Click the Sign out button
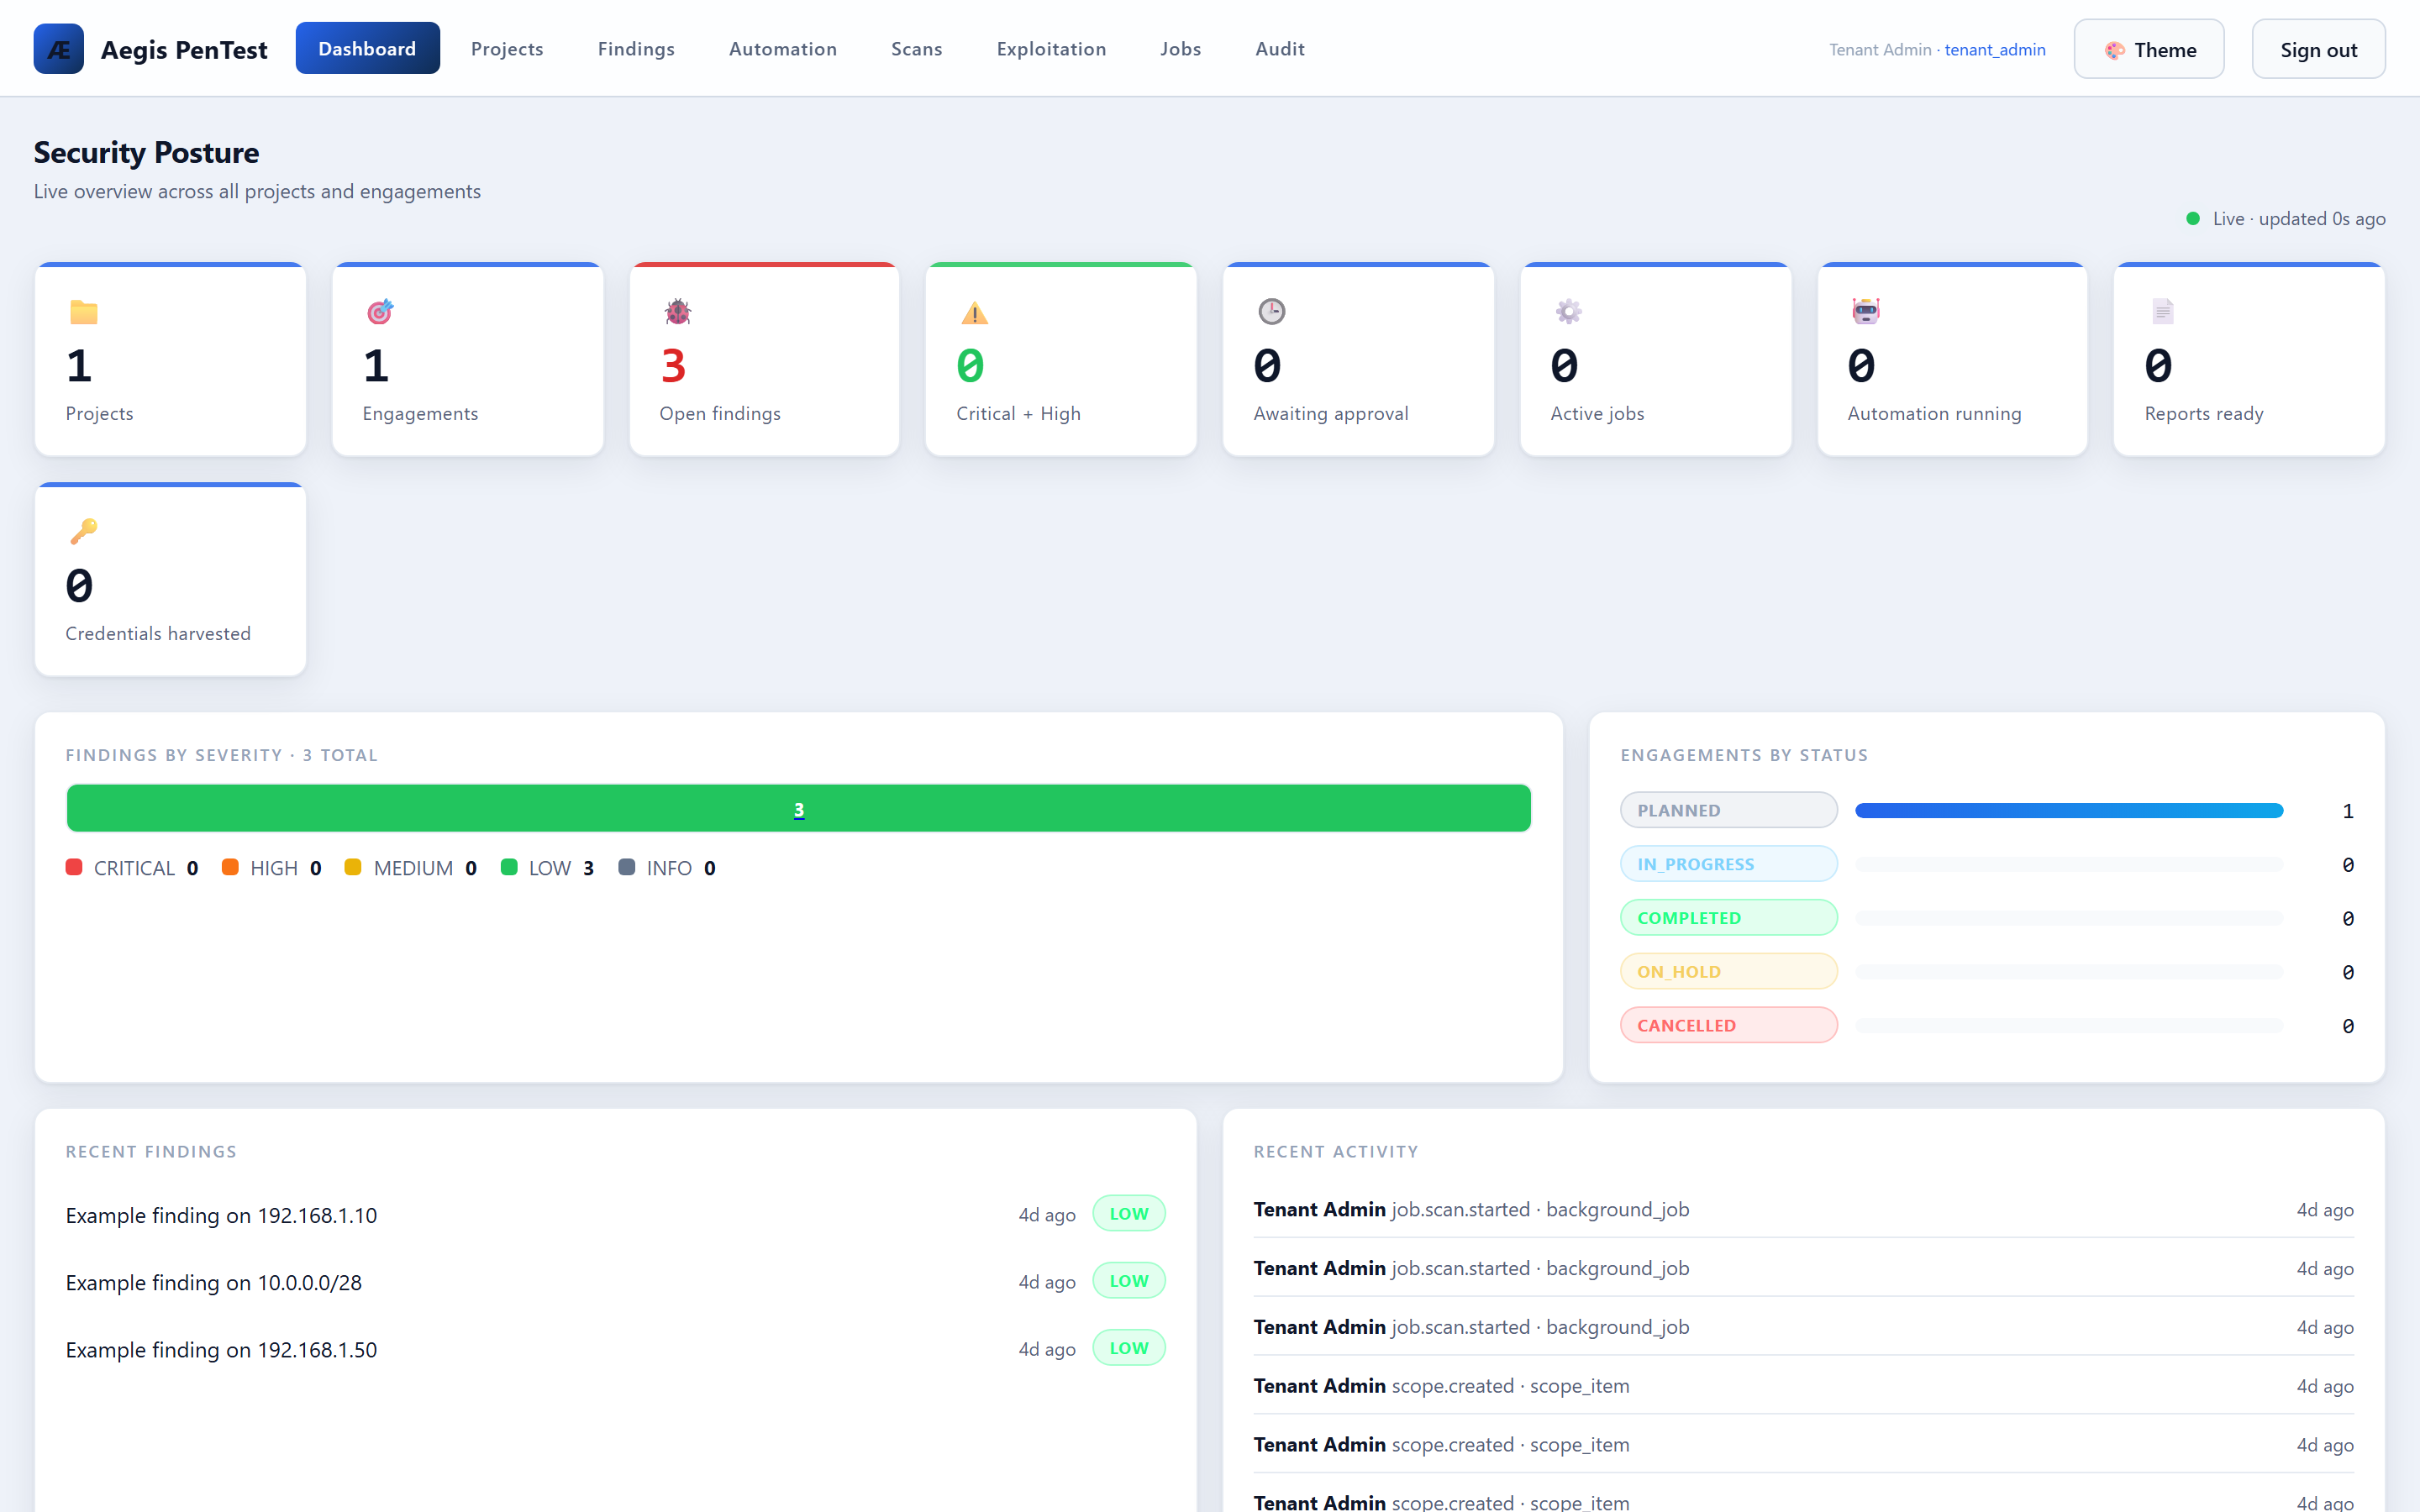 click(x=2318, y=49)
